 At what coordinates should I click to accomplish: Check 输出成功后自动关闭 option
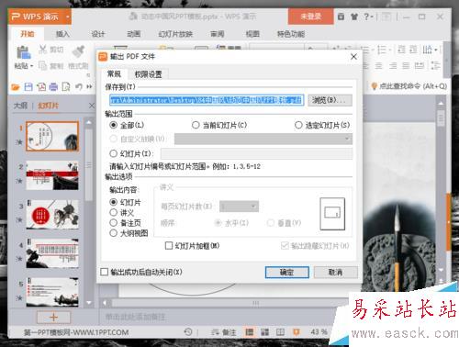click(x=105, y=272)
